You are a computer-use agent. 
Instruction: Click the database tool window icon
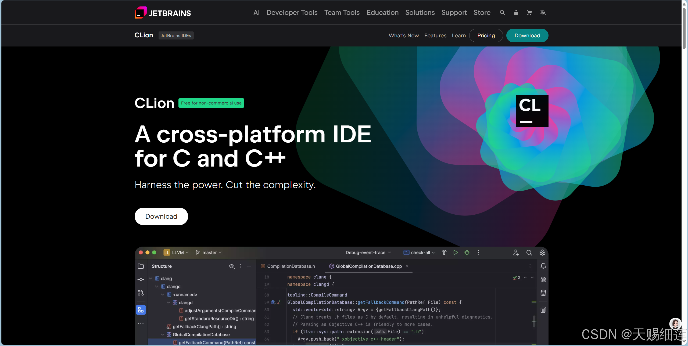tap(543, 293)
